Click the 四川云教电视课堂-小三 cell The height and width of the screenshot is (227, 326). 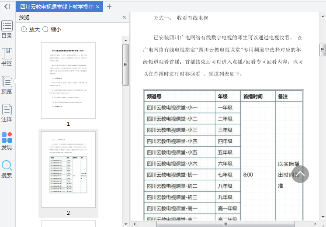pos(180,130)
